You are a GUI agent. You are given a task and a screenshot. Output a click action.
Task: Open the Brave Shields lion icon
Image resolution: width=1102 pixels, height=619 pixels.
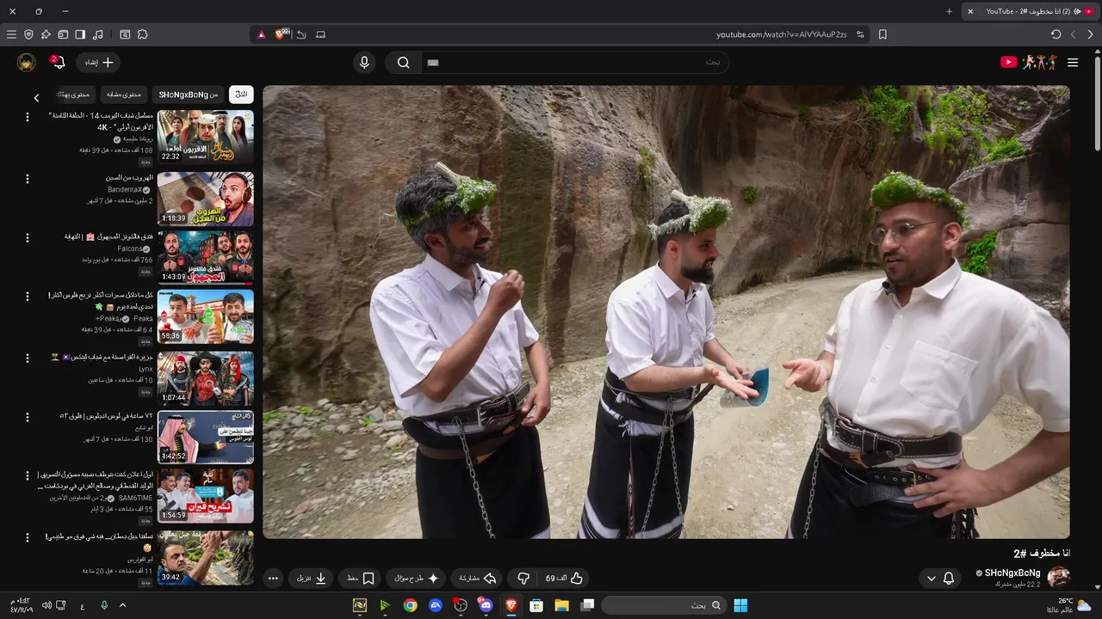(281, 34)
